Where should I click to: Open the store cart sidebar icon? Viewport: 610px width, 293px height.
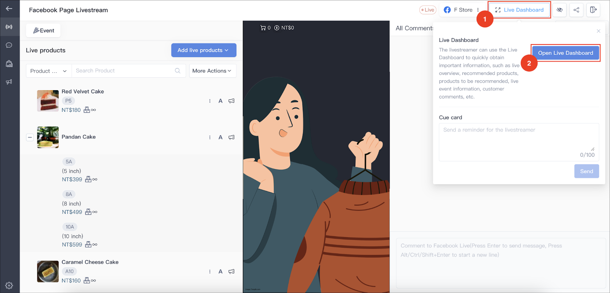pyautogui.click(x=9, y=64)
